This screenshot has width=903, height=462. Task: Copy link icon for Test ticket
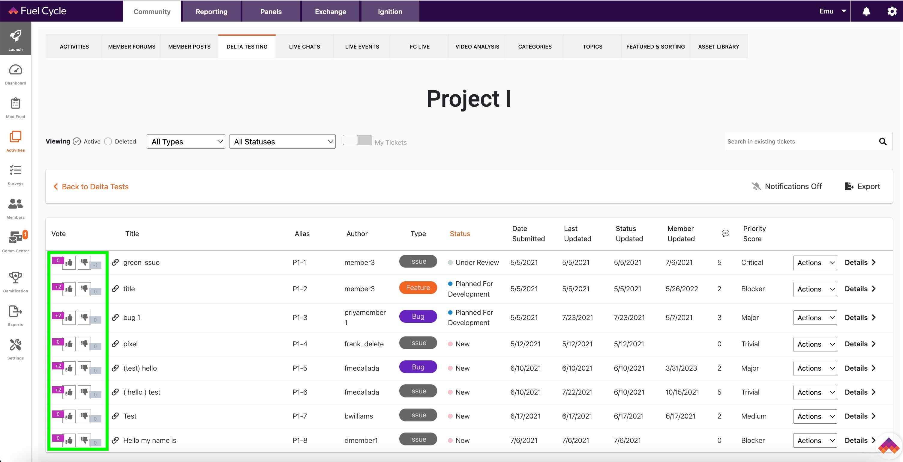(x=115, y=416)
